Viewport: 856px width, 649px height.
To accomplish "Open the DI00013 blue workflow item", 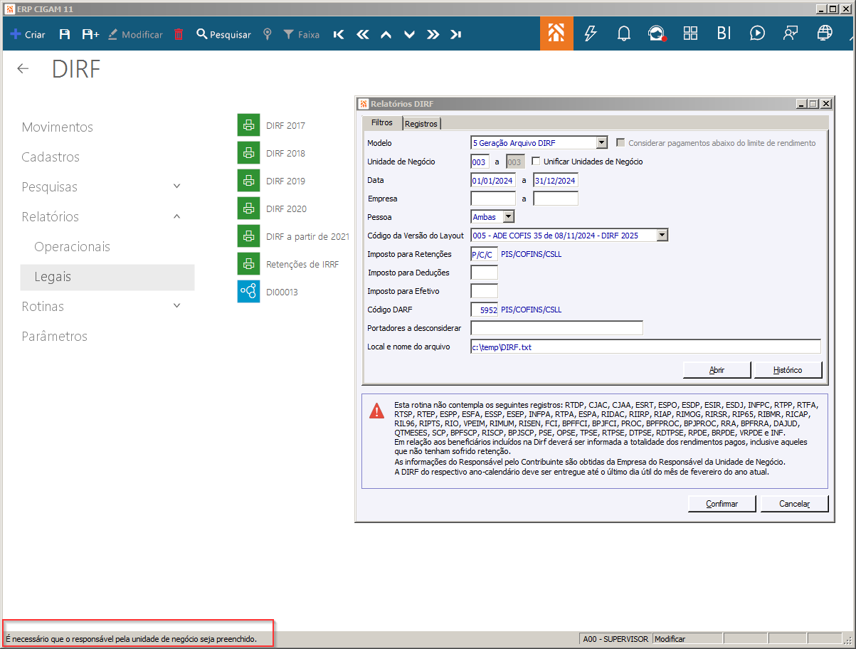I will 268,292.
